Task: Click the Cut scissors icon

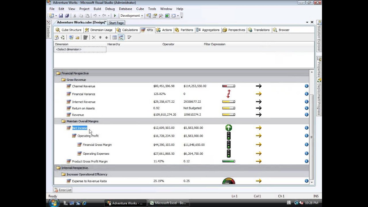Action: (75, 16)
